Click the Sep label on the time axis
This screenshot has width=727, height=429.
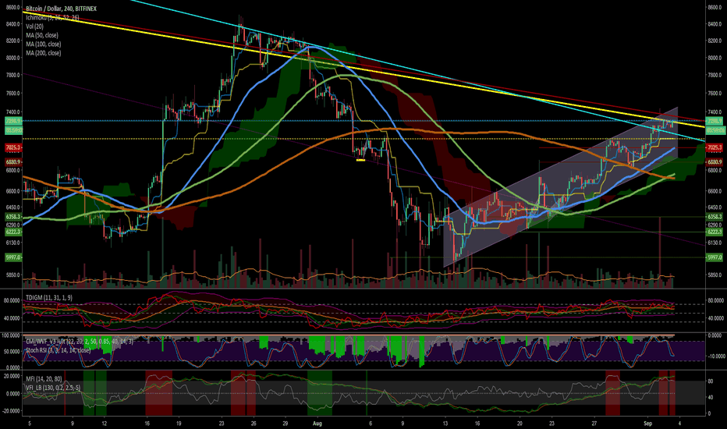coord(648,424)
